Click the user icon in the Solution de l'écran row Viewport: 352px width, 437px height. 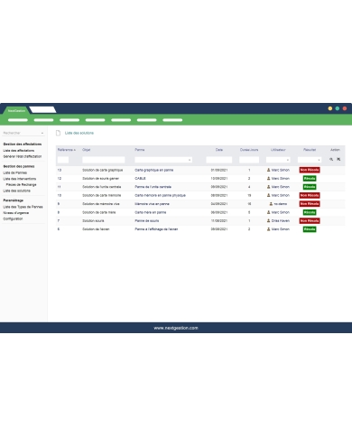click(x=269, y=229)
